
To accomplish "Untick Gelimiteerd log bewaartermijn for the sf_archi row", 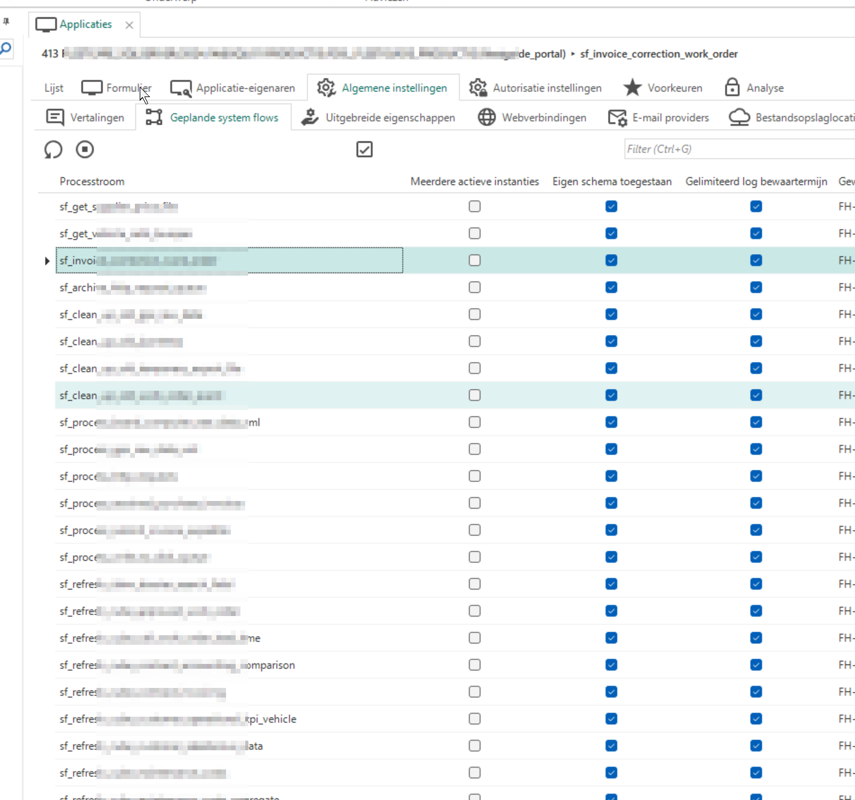I will [x=756, y=288].
